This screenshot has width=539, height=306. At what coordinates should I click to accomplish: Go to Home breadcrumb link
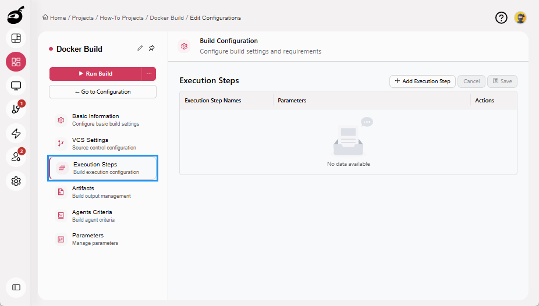58,18
